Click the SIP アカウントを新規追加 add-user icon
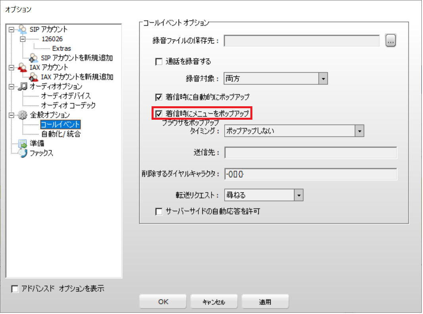The width and height of the screenshot is (423, 314). [x=33, y=58]
